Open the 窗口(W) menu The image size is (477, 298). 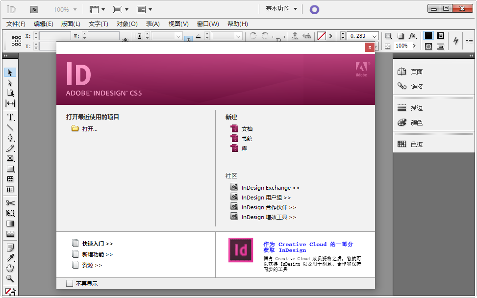click(x=208, y=24)
